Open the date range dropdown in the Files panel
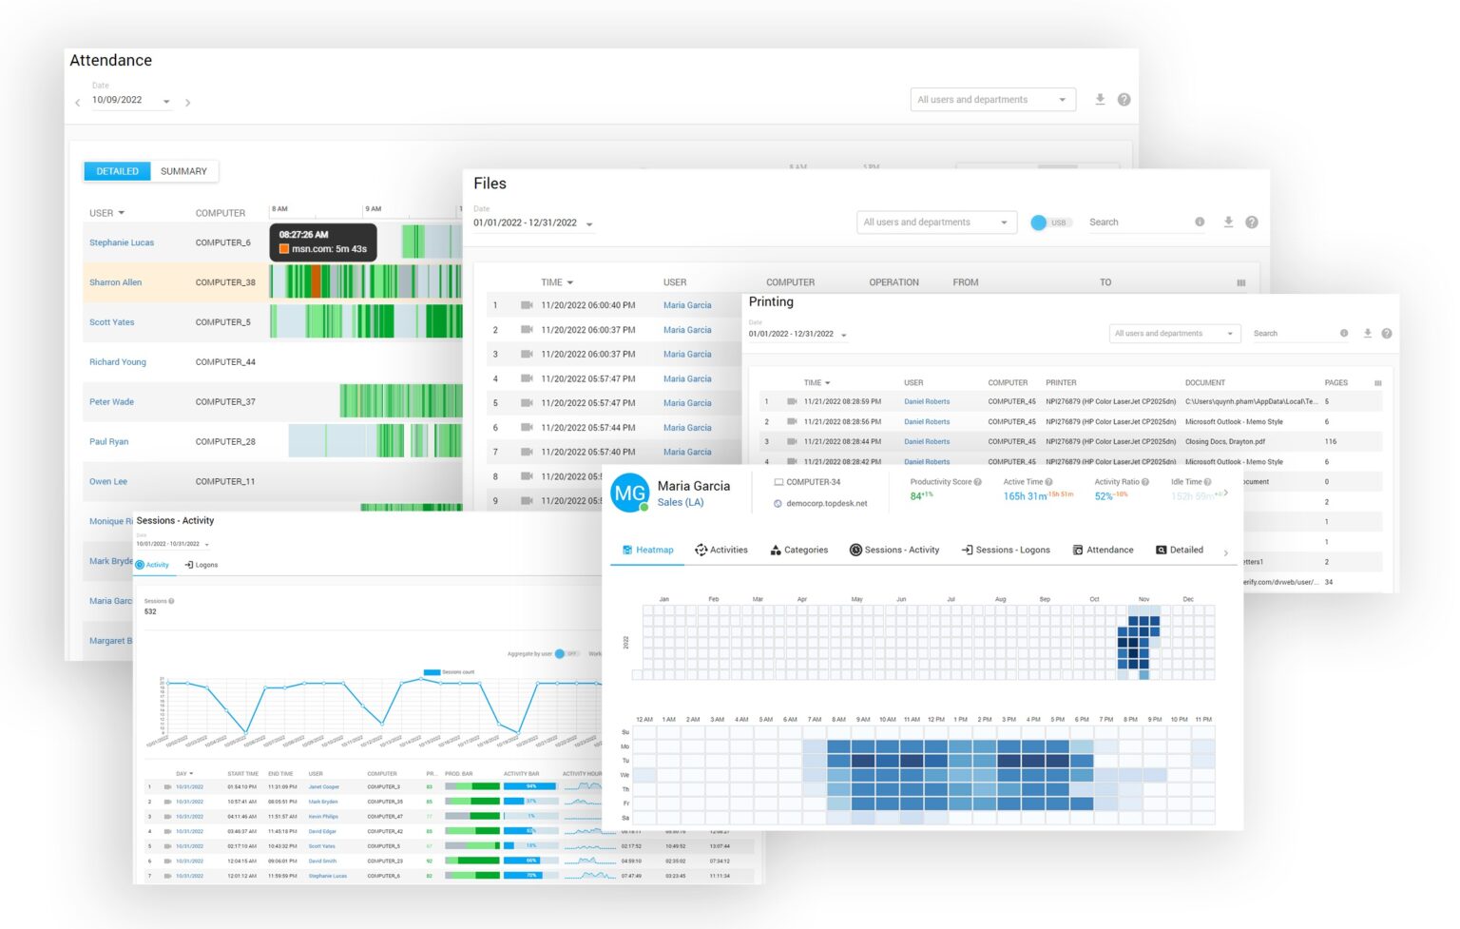 (x=587, y=223)
